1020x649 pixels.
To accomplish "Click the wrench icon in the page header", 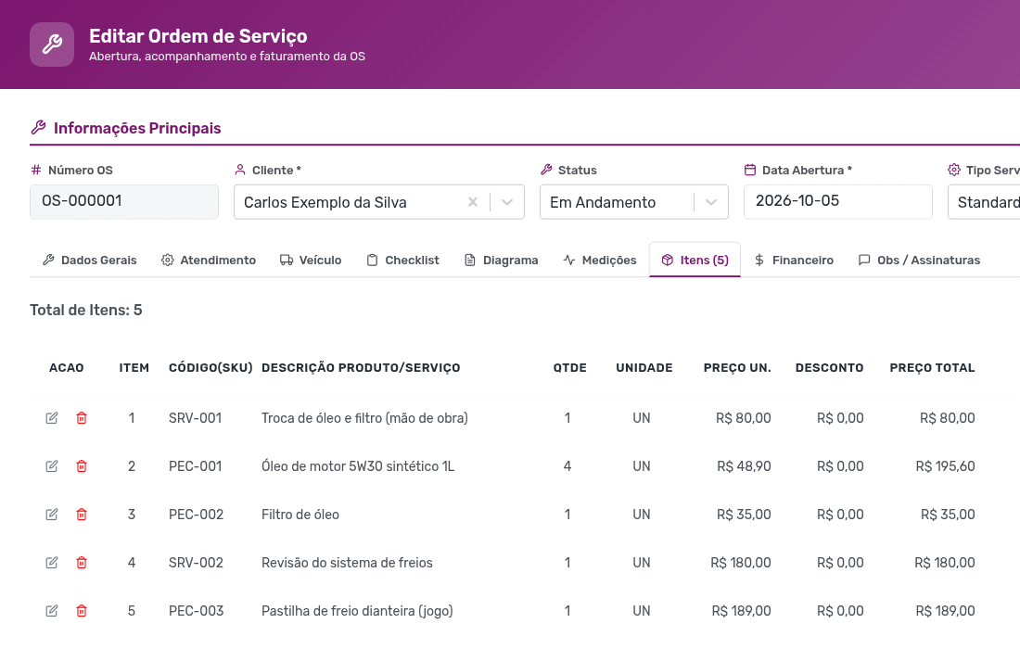I will (x=52, y=45).
